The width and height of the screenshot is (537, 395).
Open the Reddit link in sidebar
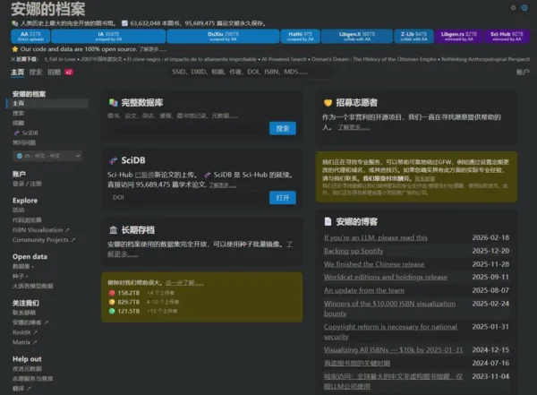point(25,332)
